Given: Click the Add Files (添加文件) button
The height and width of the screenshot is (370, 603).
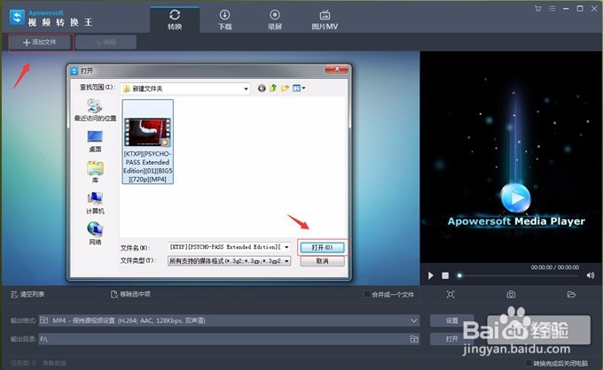Looking at the screenshot, I should [x=40, y=42].
